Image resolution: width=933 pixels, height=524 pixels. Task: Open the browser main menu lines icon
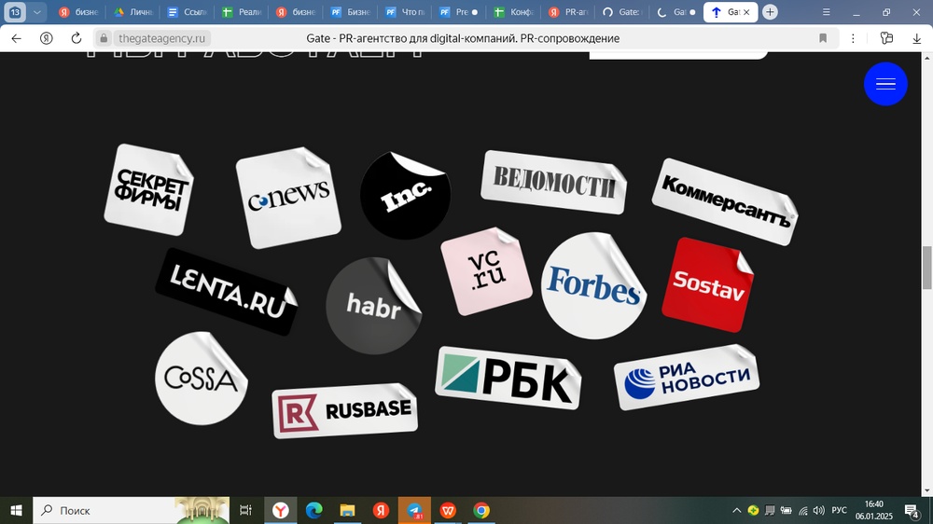pyautogui.click(x=826, y=12)
